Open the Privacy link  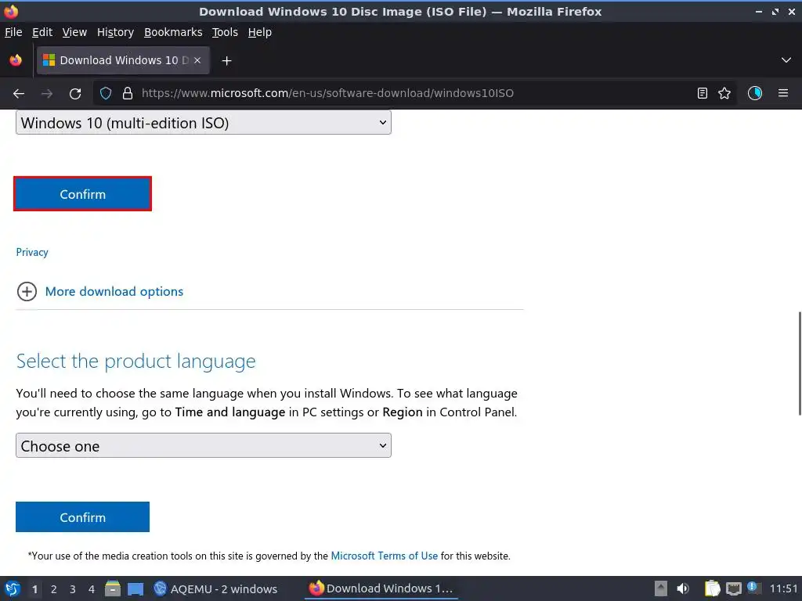[x=31, y=252]
